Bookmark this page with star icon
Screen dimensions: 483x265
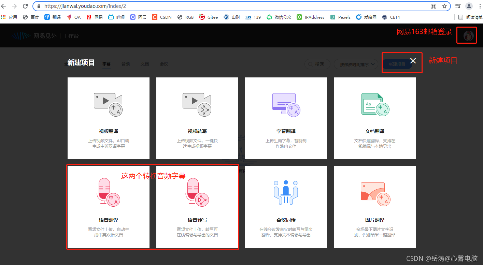point(444,6)
